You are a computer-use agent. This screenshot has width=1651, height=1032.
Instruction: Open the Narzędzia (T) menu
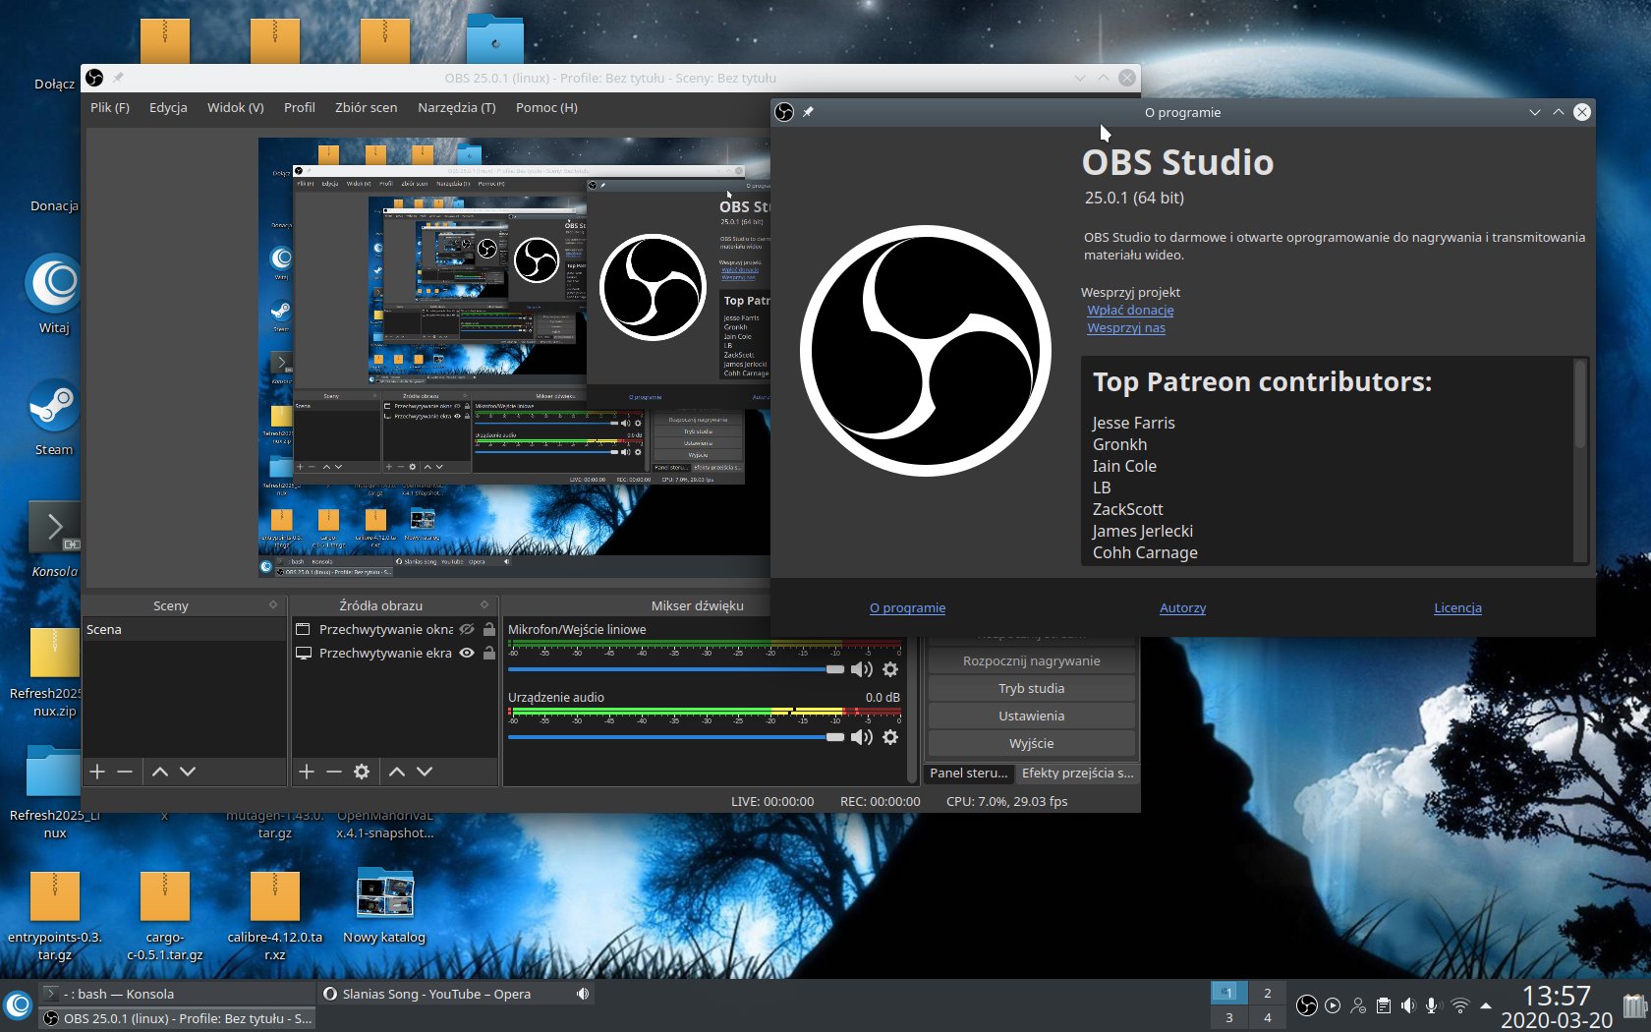click(457, 107)
